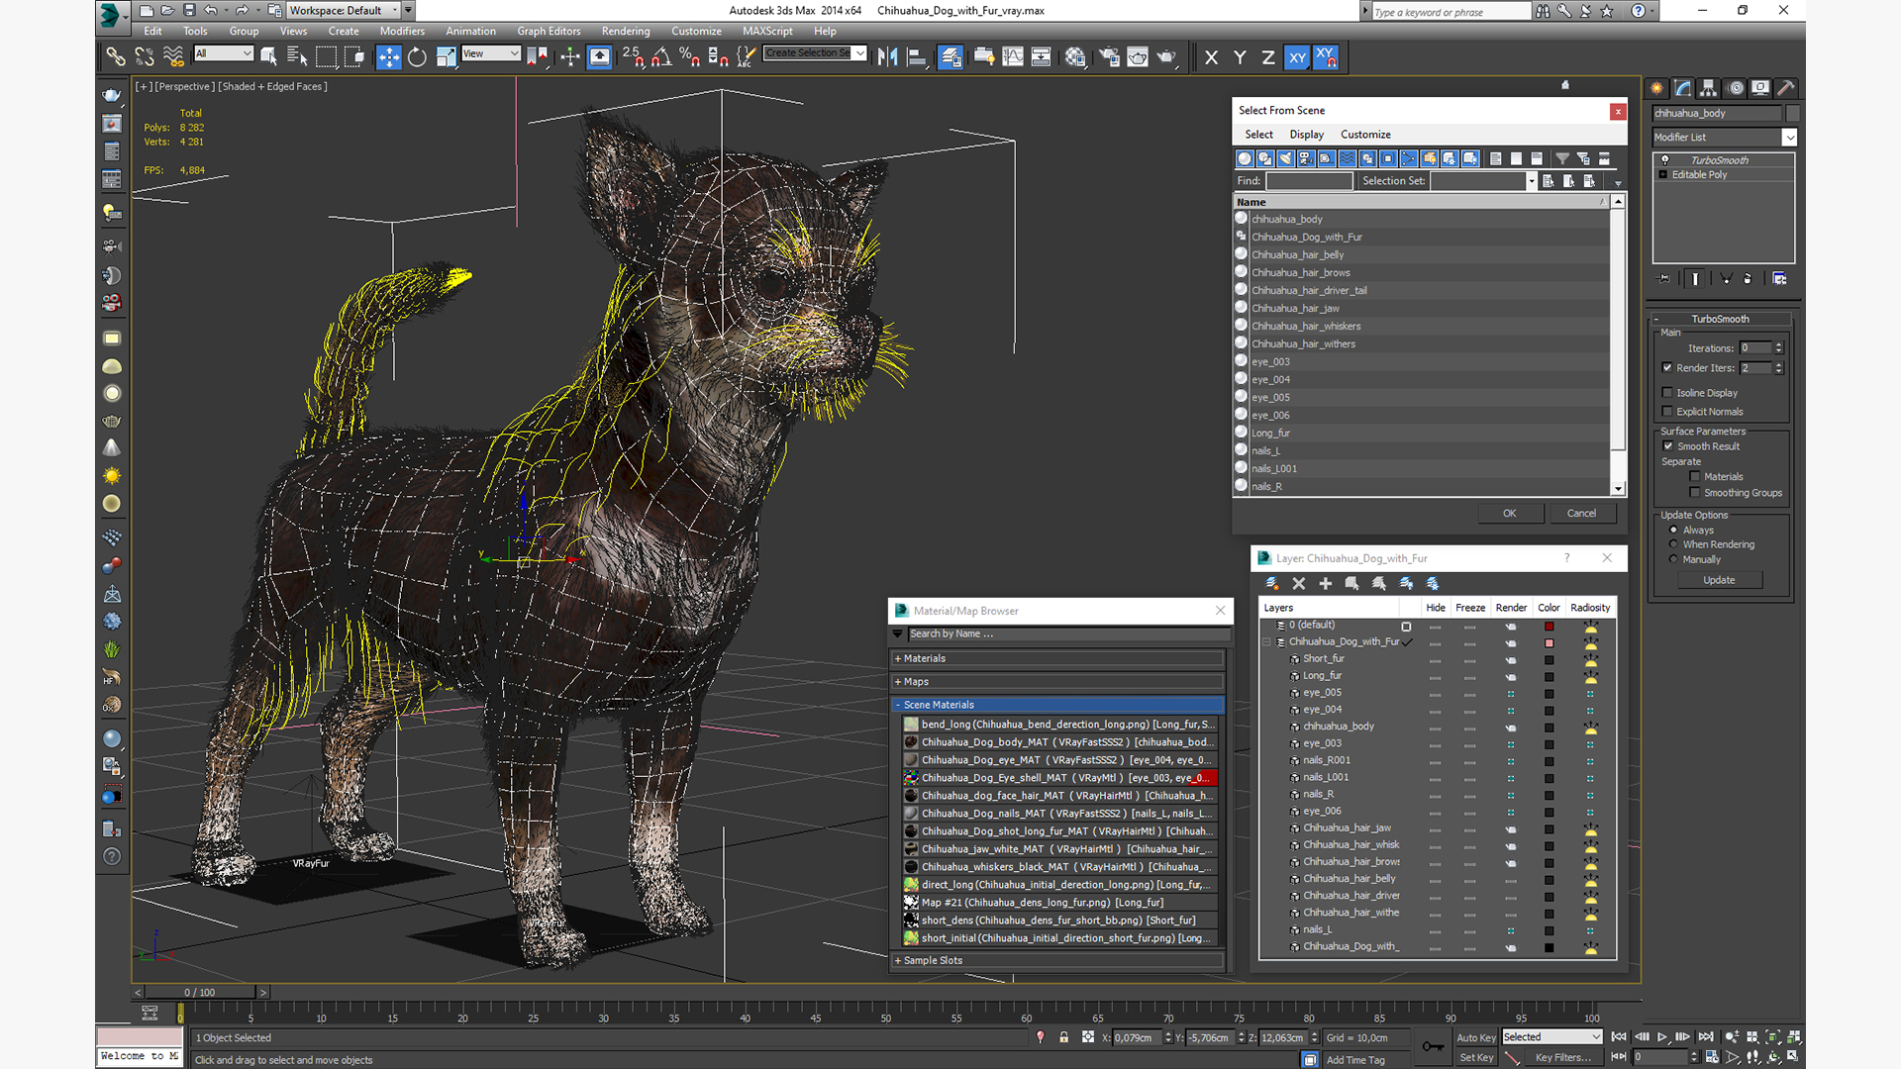
Task: Open Select by Name from main toolbar
Action: pos(297,57)
